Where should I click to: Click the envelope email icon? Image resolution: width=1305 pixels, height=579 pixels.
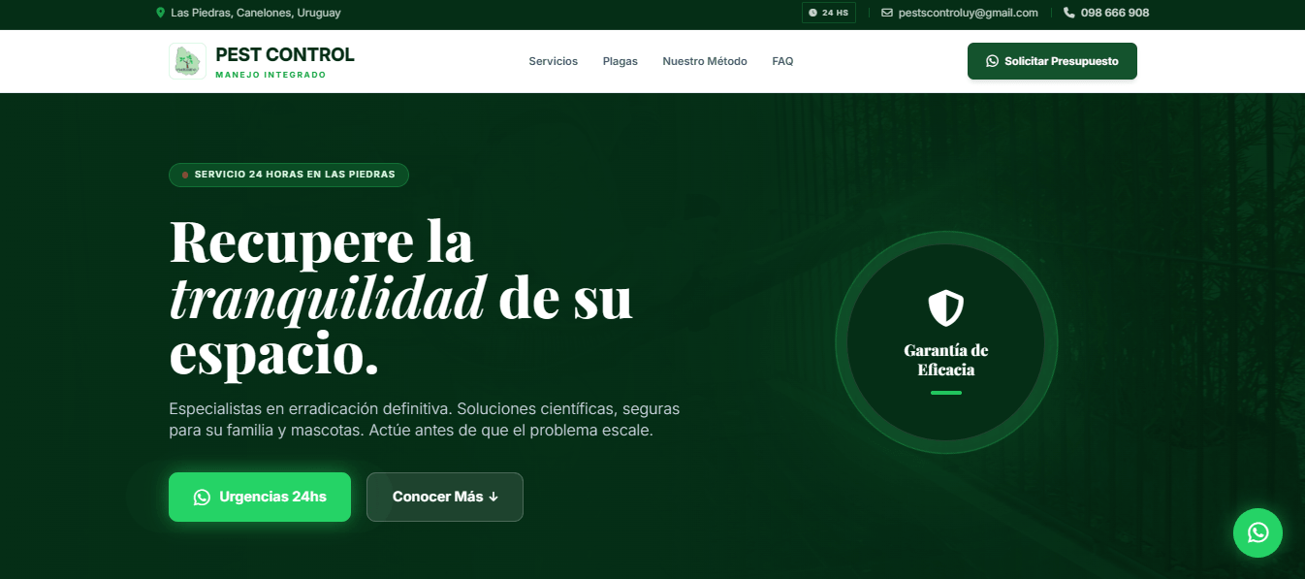point(887,13)
